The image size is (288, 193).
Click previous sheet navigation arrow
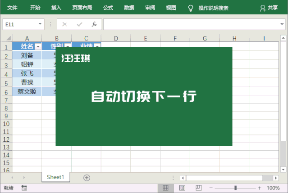click(x=12, y=178)
